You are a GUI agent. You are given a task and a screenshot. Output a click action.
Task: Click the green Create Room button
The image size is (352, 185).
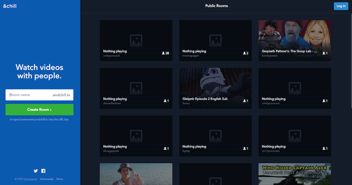[x=39, y=110]
